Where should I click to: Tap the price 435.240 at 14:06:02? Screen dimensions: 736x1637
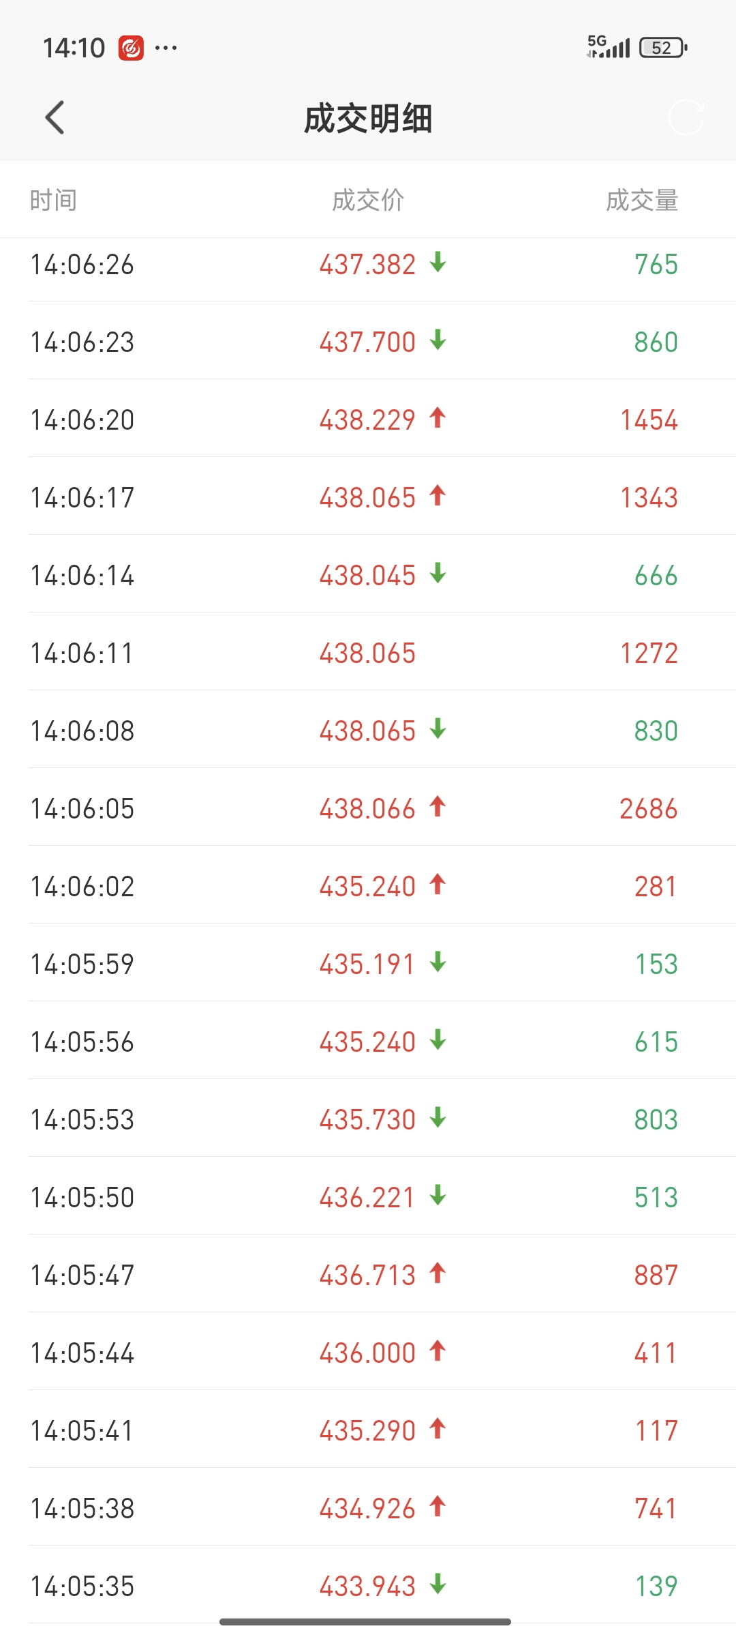[367, 887]
